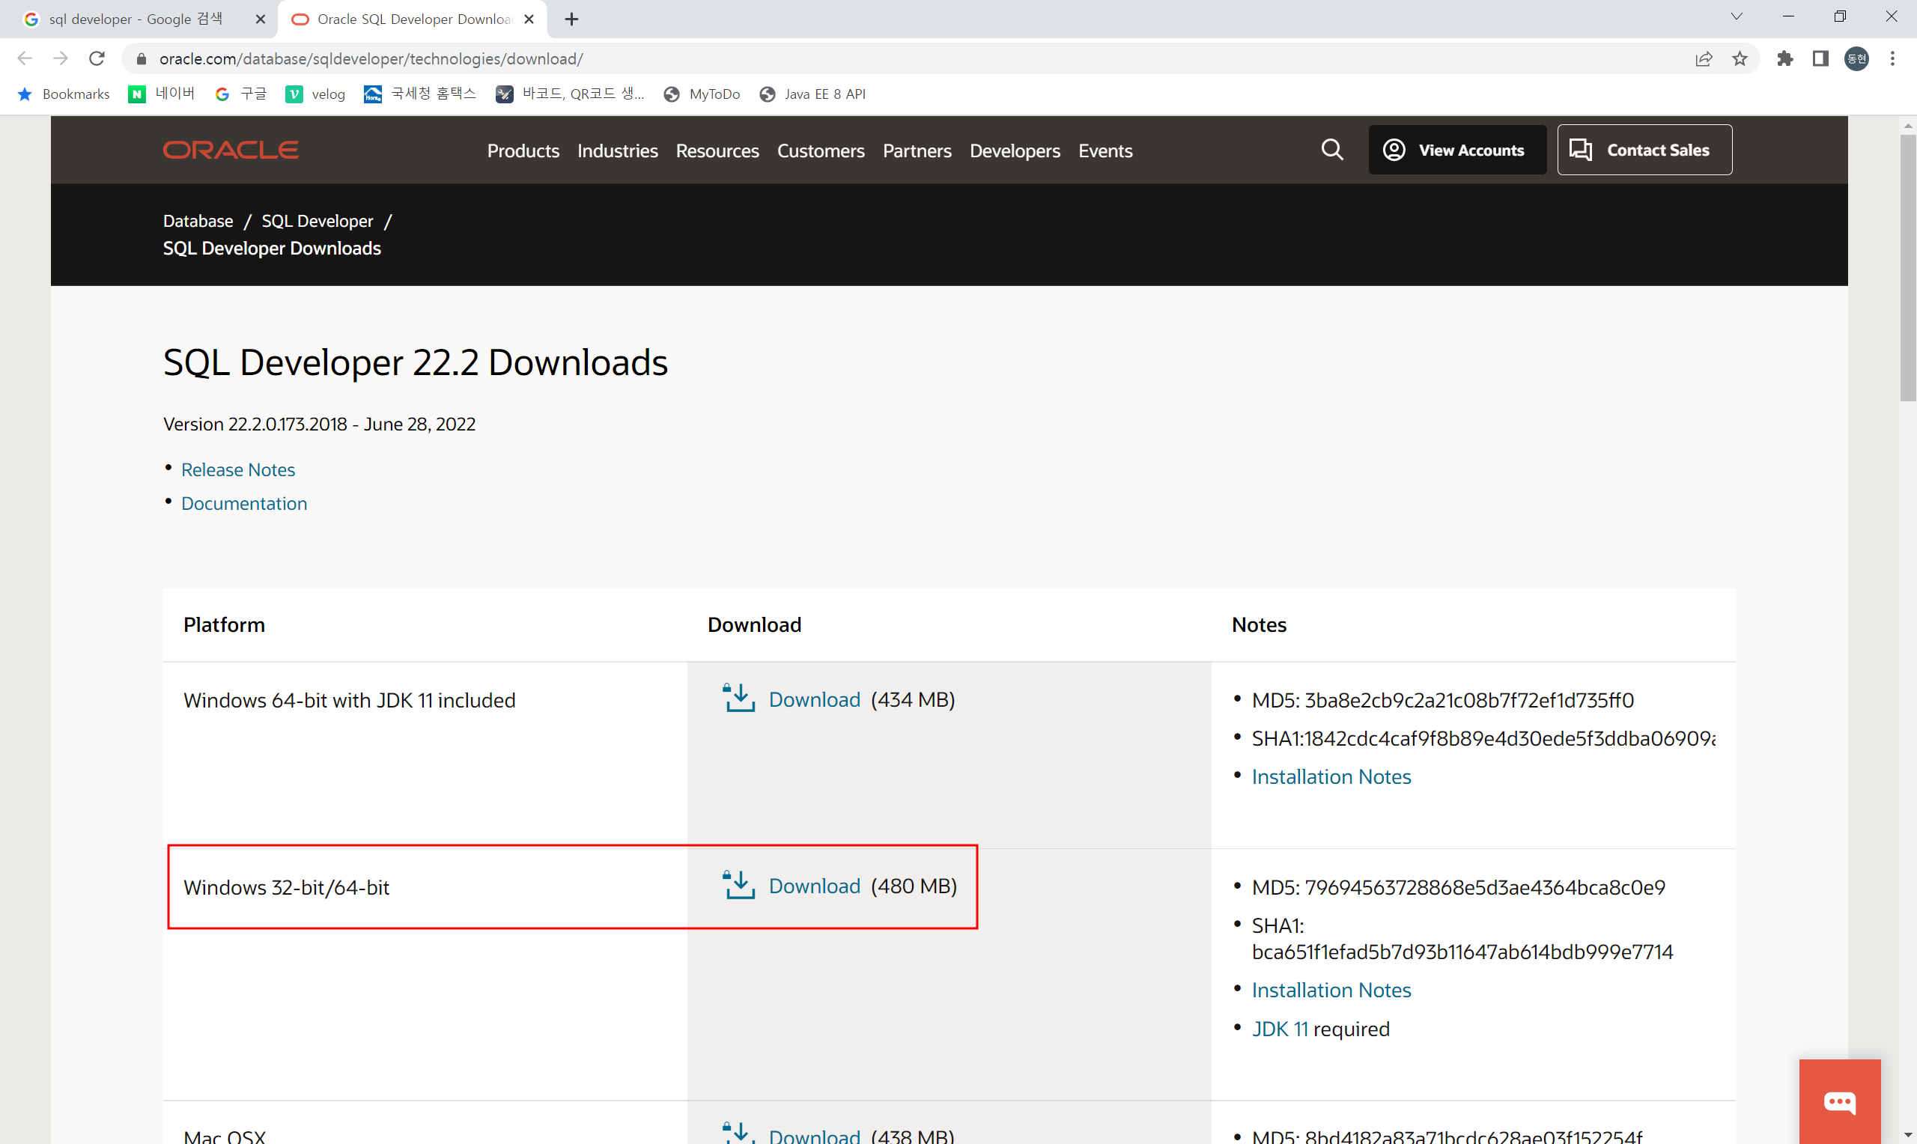Click Chrome extensions puzzle icon

click(1784, 58)
